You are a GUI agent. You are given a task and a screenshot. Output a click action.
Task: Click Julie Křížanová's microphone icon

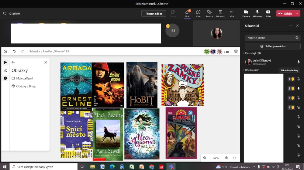299,62
